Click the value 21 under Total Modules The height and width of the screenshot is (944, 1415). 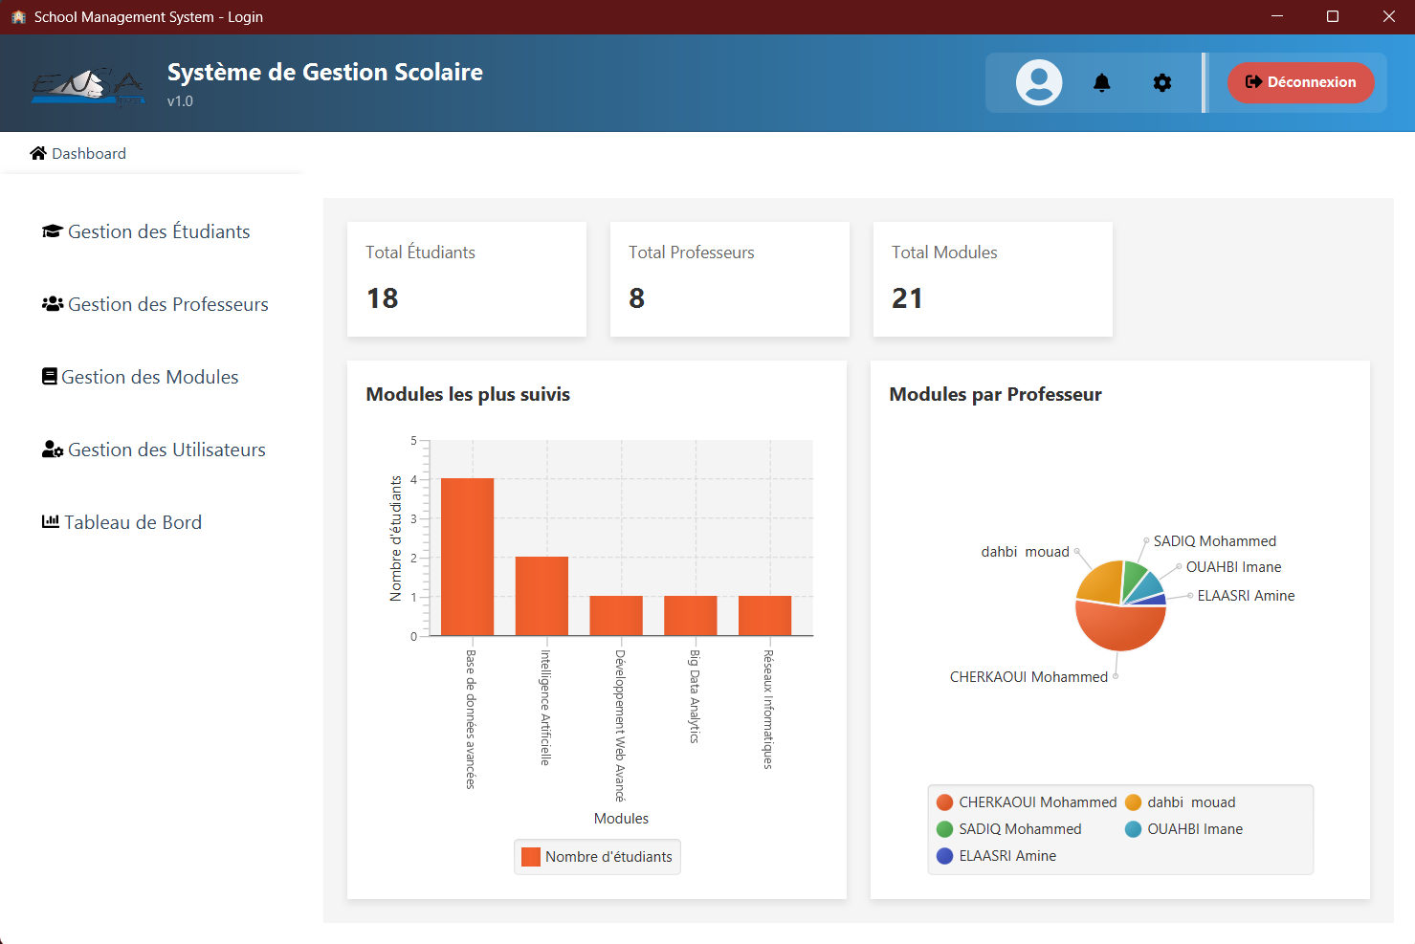click(907, 298)
